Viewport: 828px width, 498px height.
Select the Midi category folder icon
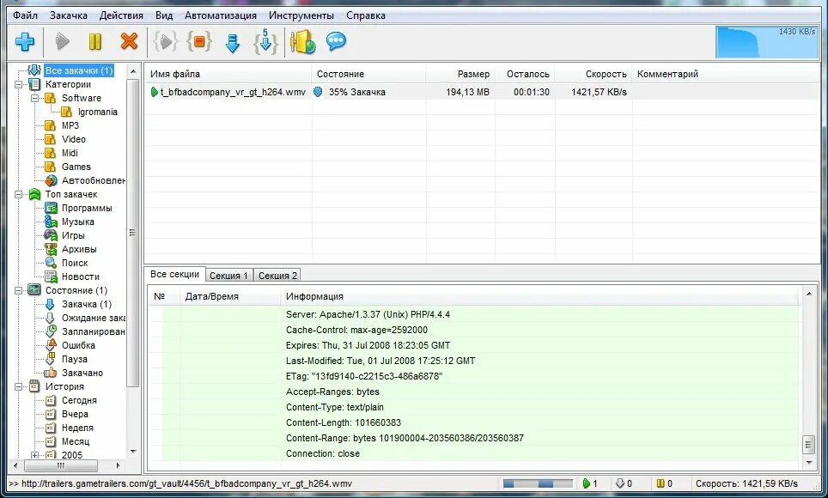tap(50, 153)
